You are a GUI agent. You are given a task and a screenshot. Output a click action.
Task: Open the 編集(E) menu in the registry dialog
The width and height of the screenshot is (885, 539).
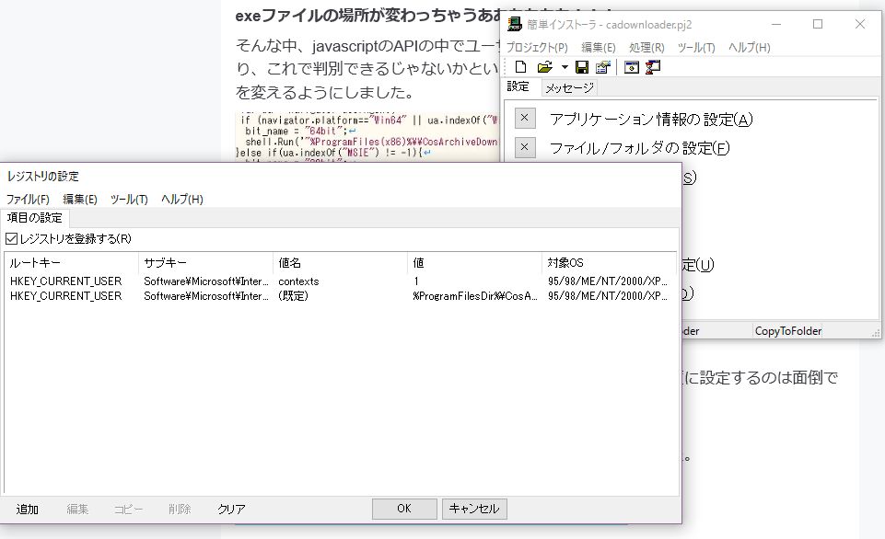(79, 199)
